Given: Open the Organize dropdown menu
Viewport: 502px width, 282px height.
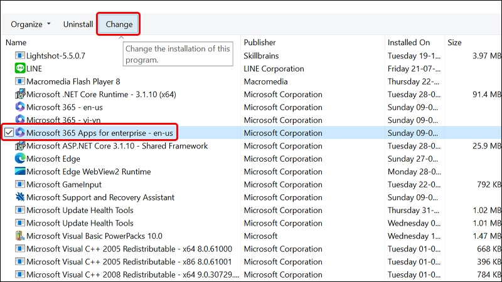Looking at the screenshot, I should coord(31,24).
